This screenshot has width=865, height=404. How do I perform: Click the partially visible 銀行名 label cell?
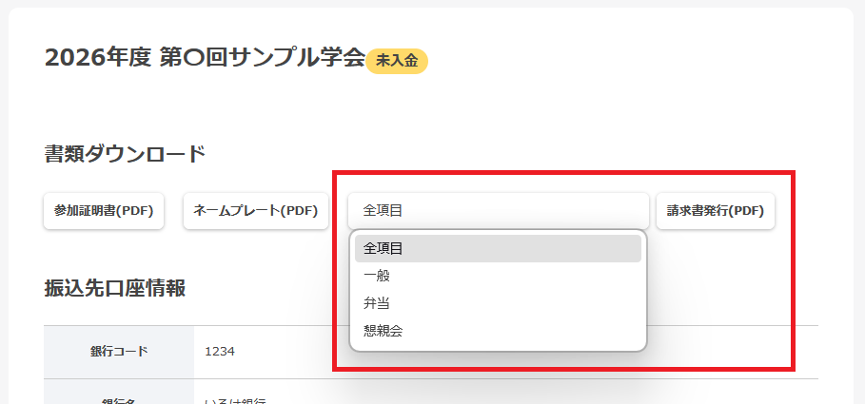click(119, 399)
